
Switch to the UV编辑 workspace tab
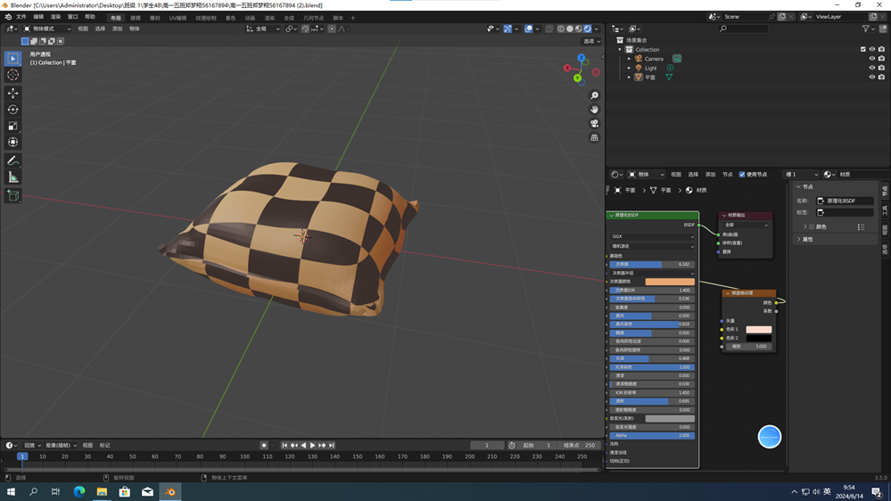tap(177, 18)
